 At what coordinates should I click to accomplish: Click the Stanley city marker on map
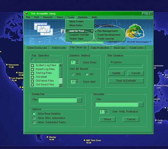(x=47, y=137)
